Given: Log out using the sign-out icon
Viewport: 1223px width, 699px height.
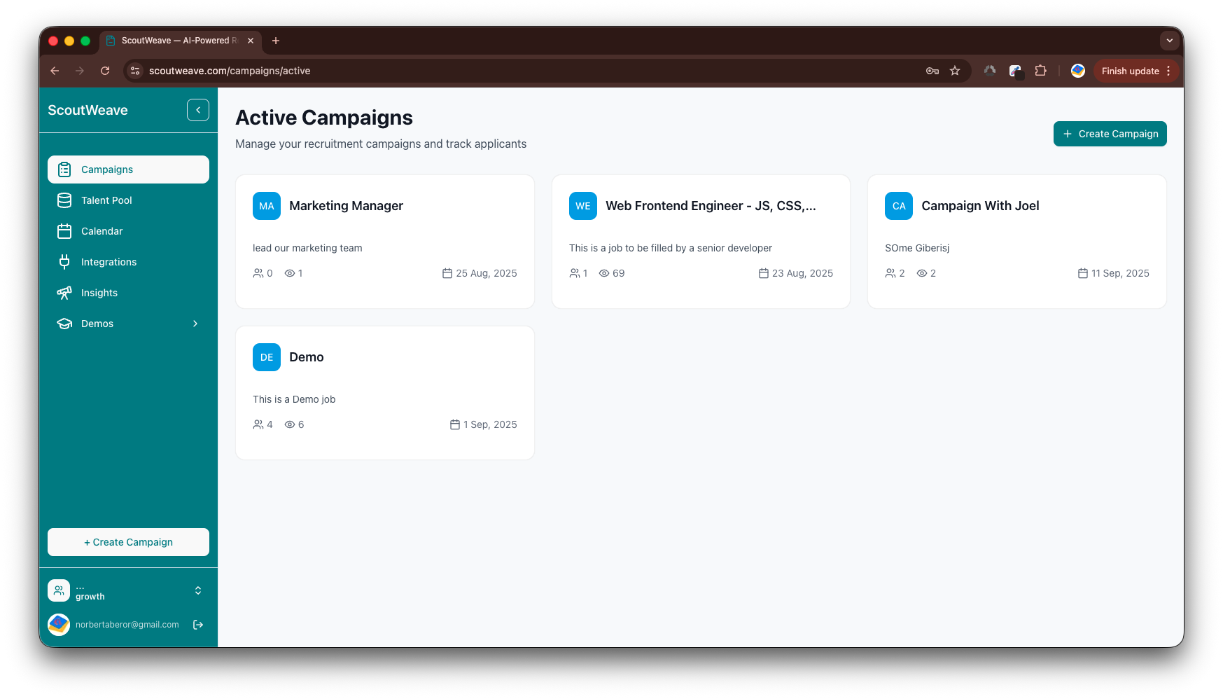Looking at the screenshot, I should tap(198, 625).
